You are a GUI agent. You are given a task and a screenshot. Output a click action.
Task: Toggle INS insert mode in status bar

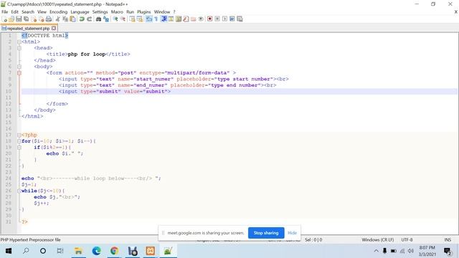[x=448, y=240]
